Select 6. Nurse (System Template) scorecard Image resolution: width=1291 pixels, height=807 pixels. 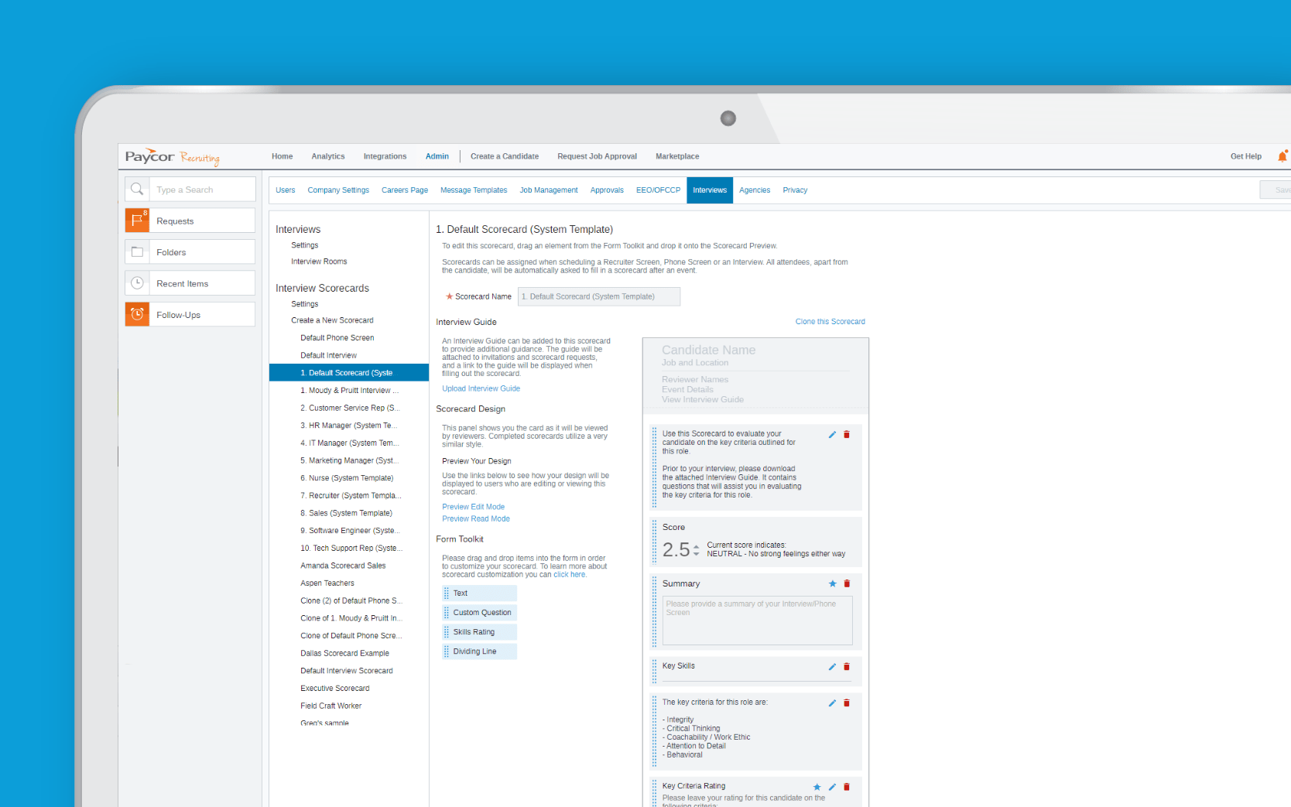click(347, 478)
